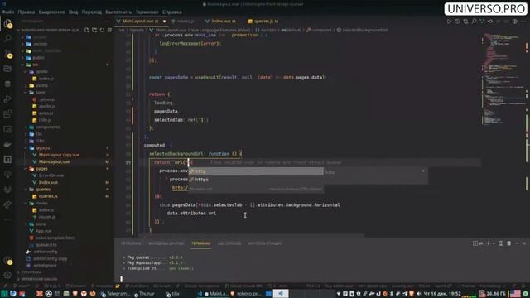Open Index.vue in file tree

click(x=48, y=182)
